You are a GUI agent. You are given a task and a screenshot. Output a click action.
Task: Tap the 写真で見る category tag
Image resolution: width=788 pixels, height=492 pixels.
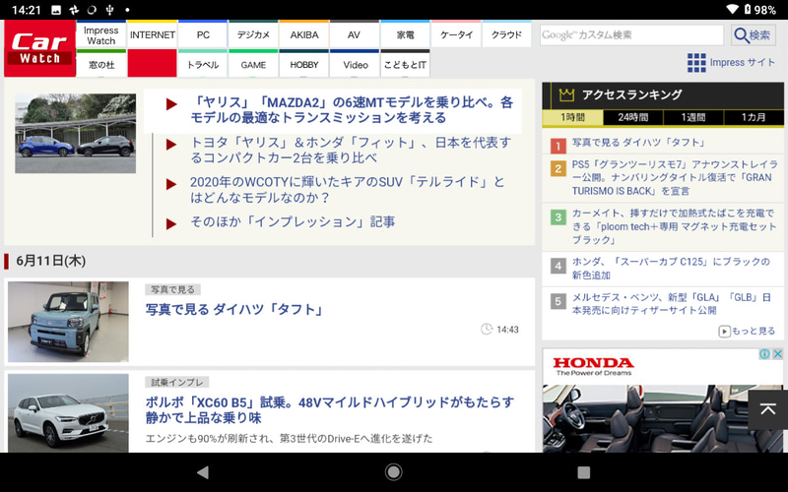pos(173,289)
